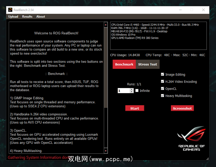Click the 'OS:Windows 10 Pro' line
The width and height of the screenshot is (216, 167).
click(x=123, y=34)
